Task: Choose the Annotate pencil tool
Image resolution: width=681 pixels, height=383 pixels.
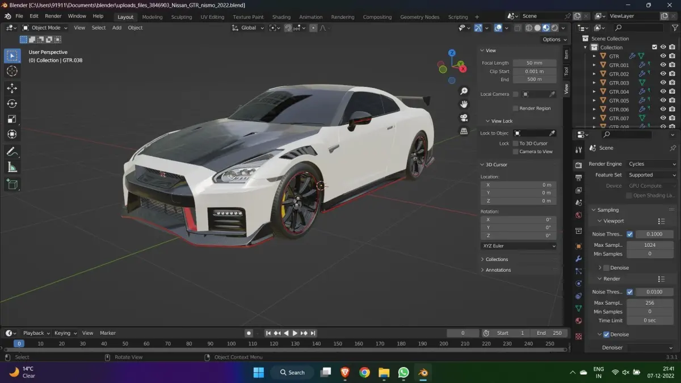Action: click(12, 151)
